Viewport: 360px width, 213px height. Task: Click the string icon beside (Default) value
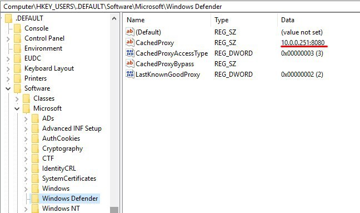coord(129,32)
